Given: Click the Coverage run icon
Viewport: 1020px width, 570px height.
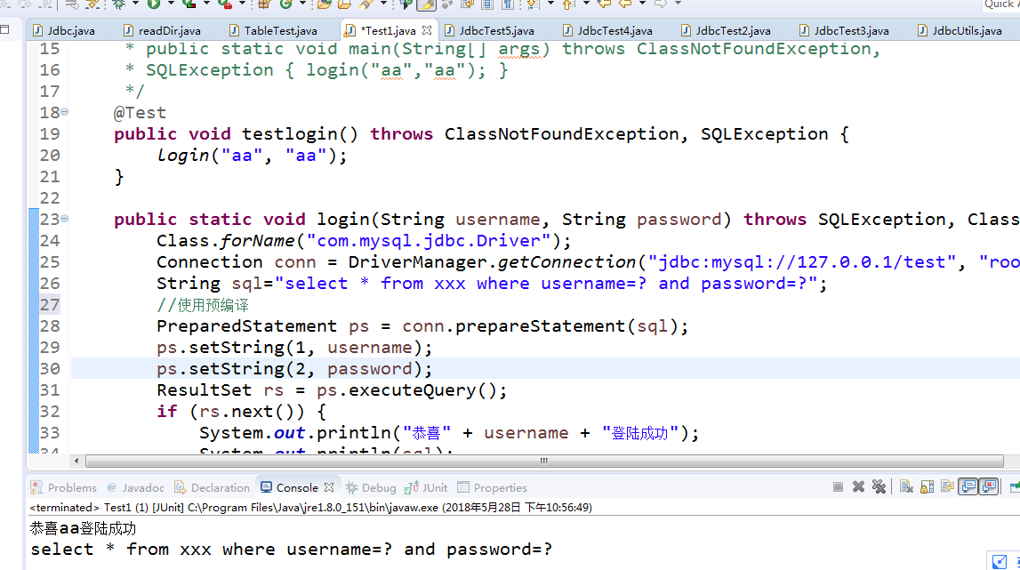Looking at the screenshot, I should 189,4.
